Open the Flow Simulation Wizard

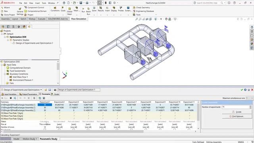5,8
